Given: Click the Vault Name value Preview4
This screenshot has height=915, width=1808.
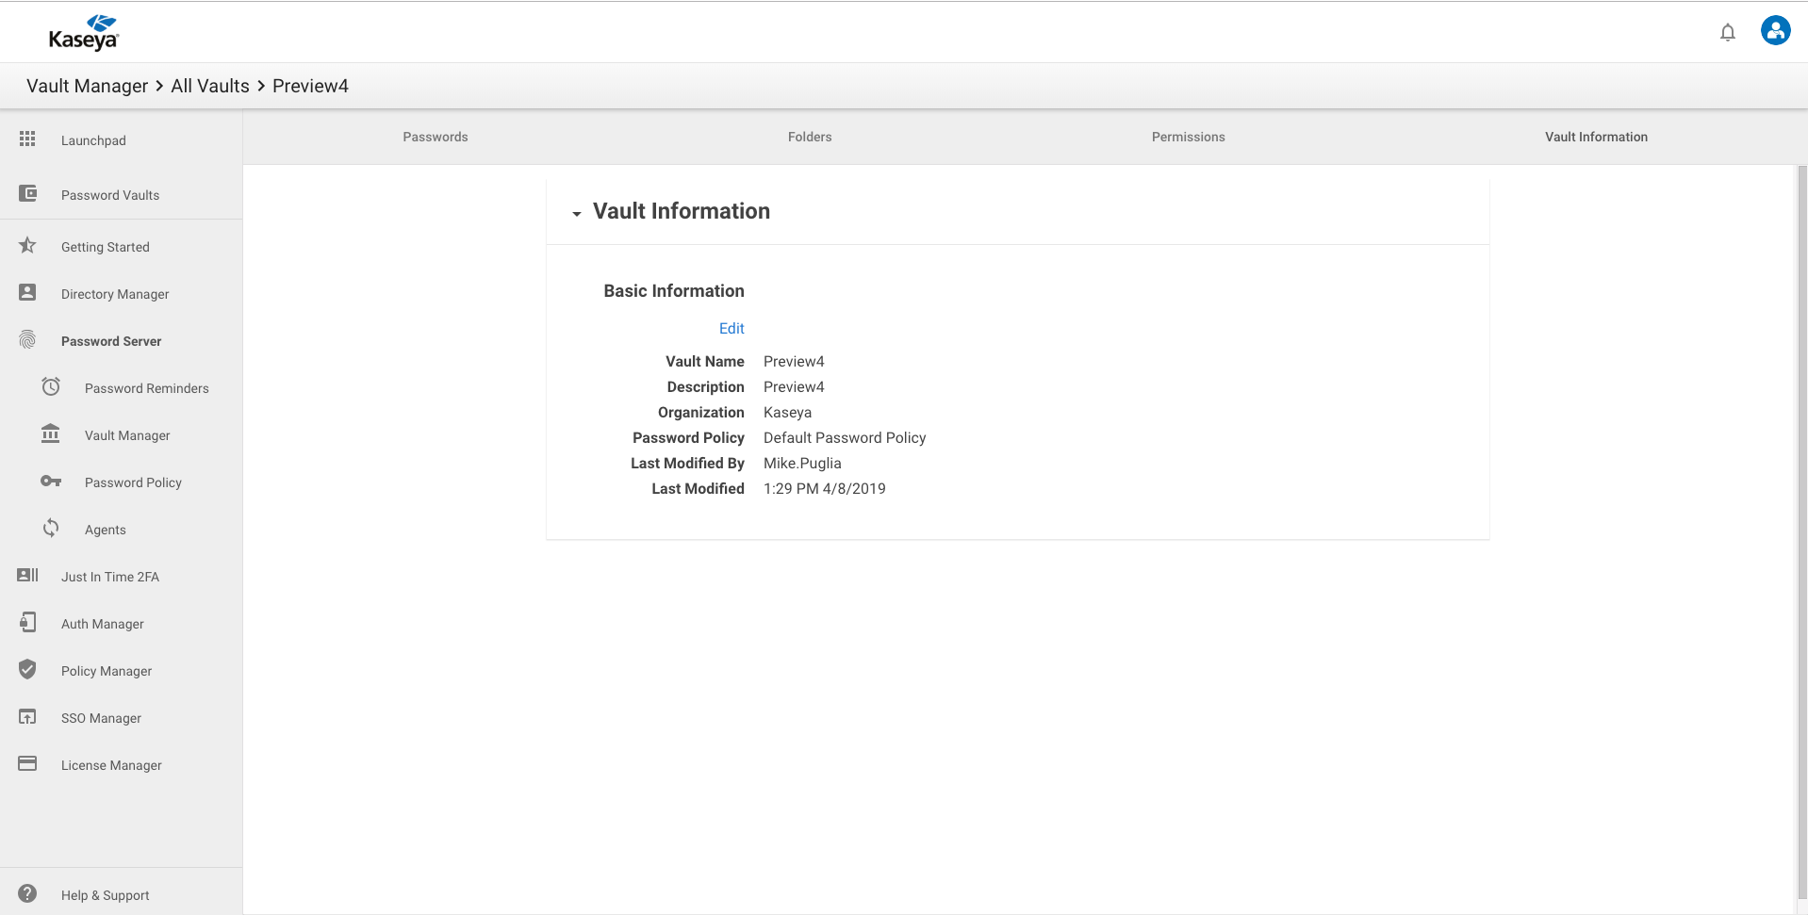Looking at the screenshot, I should click(794, 361).
